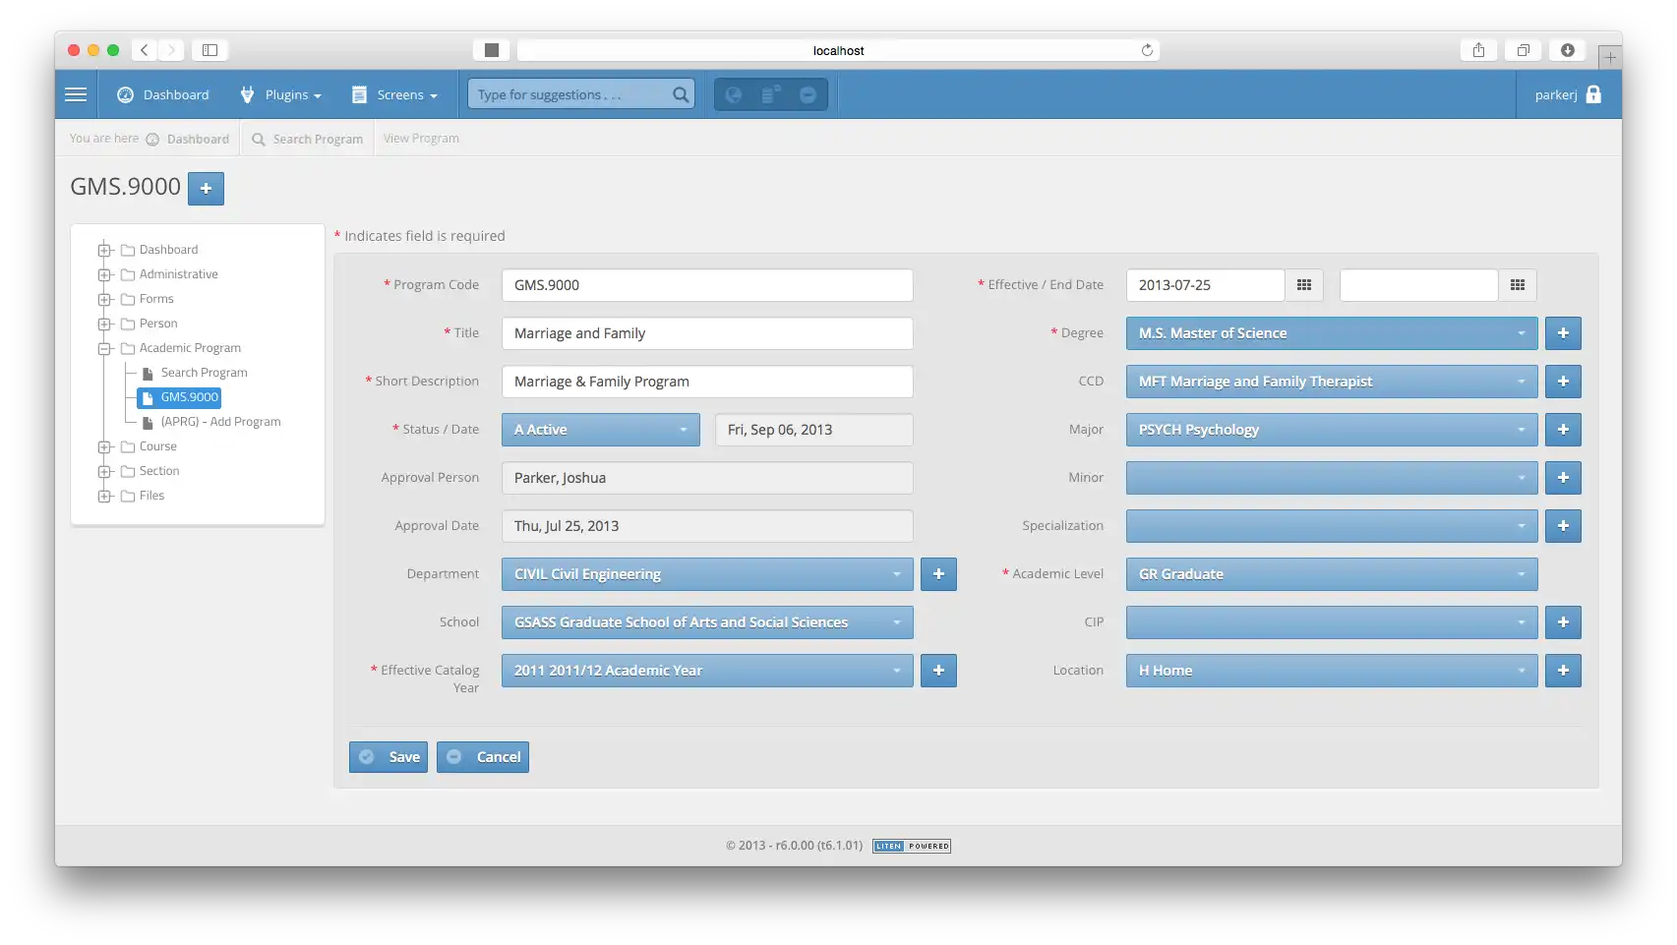The image size is (1677, 945).
Task: Add a Minor using its plus button
Action: click(1563, 478)
